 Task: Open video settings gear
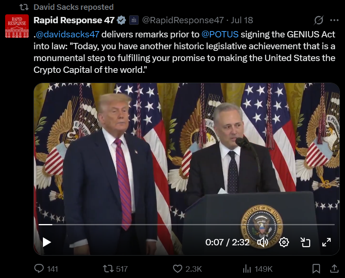click(284, 242)
